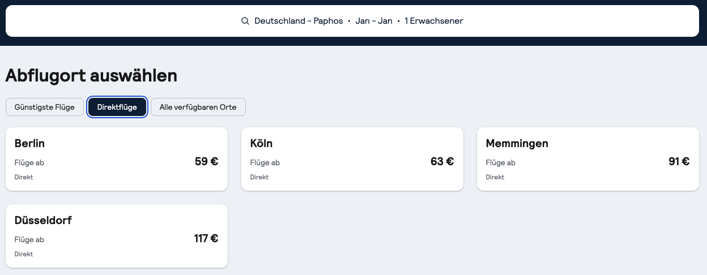This screenshot has width=707, height=275.
Task: Click Flüge ab in the Memmingen card
Action: [500, 163]
